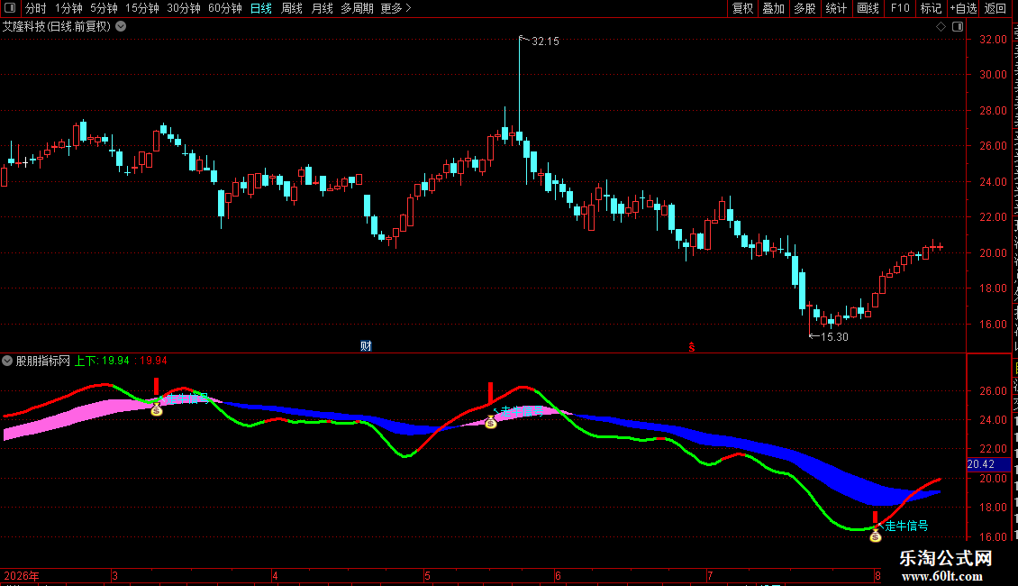Select the 5分钟 period
1018x586 pixels.
coord(104,8)
